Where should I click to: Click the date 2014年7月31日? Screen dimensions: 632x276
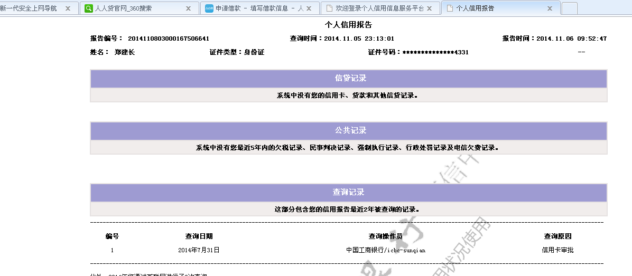[199, 250]
